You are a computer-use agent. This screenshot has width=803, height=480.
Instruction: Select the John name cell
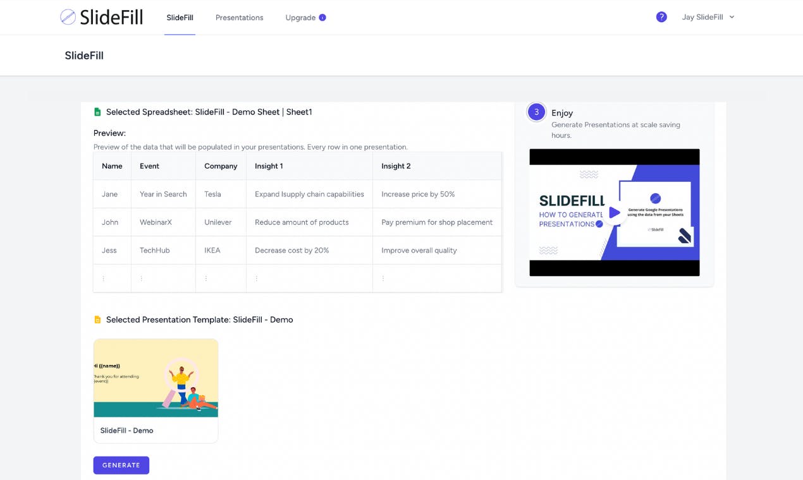(112, 222)
